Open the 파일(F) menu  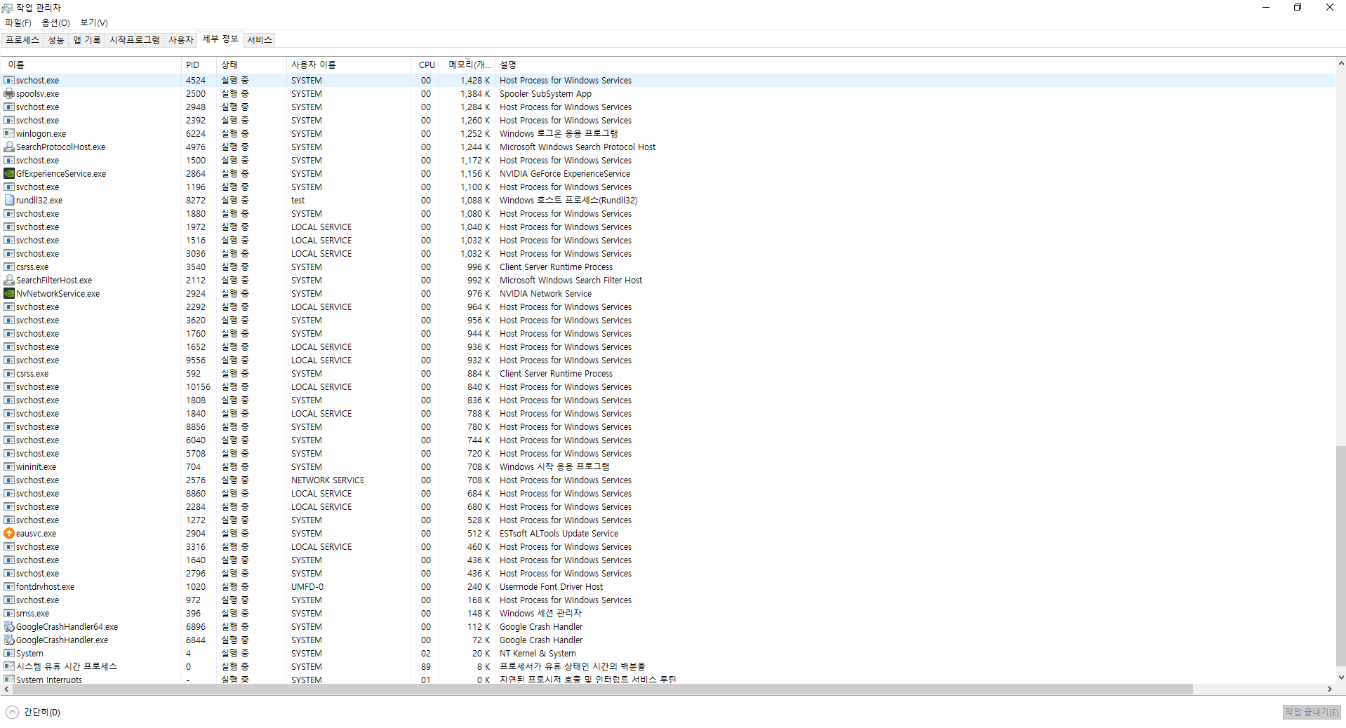18,23
